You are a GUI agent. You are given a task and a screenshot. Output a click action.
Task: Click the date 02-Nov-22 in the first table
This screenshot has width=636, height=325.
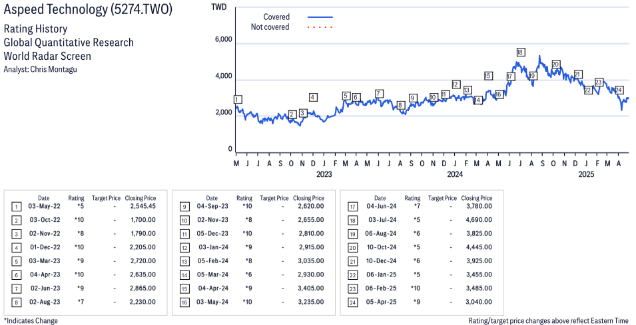45,233
